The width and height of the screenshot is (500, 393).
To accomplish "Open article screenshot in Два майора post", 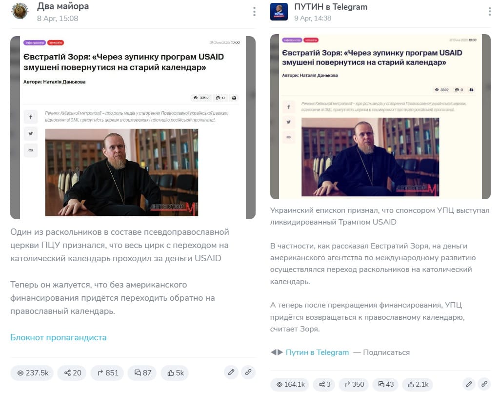I will pyautogui.click(x=133, y=128).
